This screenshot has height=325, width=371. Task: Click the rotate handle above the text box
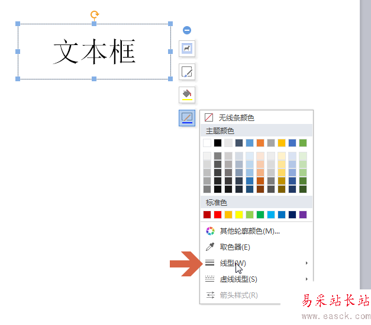tap(95, 14)
